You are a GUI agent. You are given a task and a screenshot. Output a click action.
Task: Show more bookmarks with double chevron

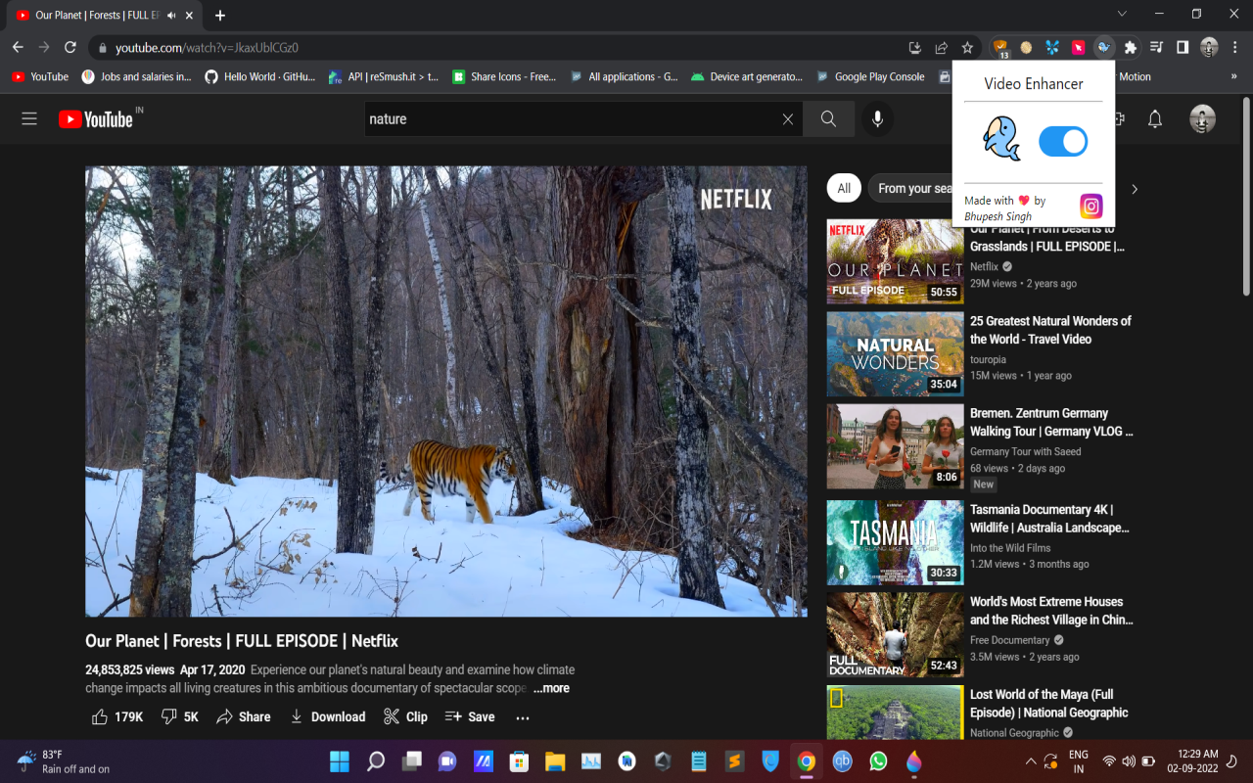(x=1233, y=76)
